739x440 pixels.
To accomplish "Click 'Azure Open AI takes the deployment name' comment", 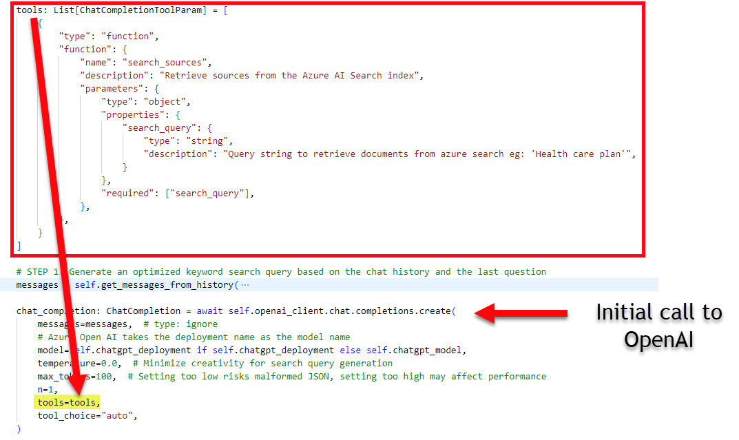I will 194,337.
